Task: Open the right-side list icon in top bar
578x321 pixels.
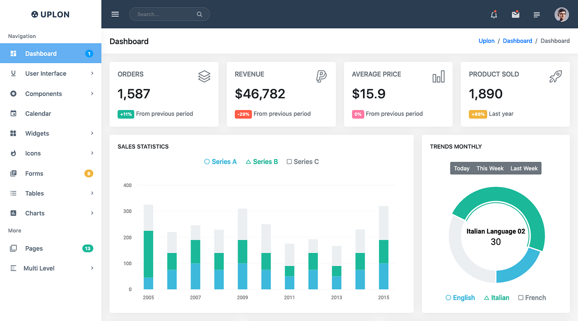Action: tap(536, 14)
